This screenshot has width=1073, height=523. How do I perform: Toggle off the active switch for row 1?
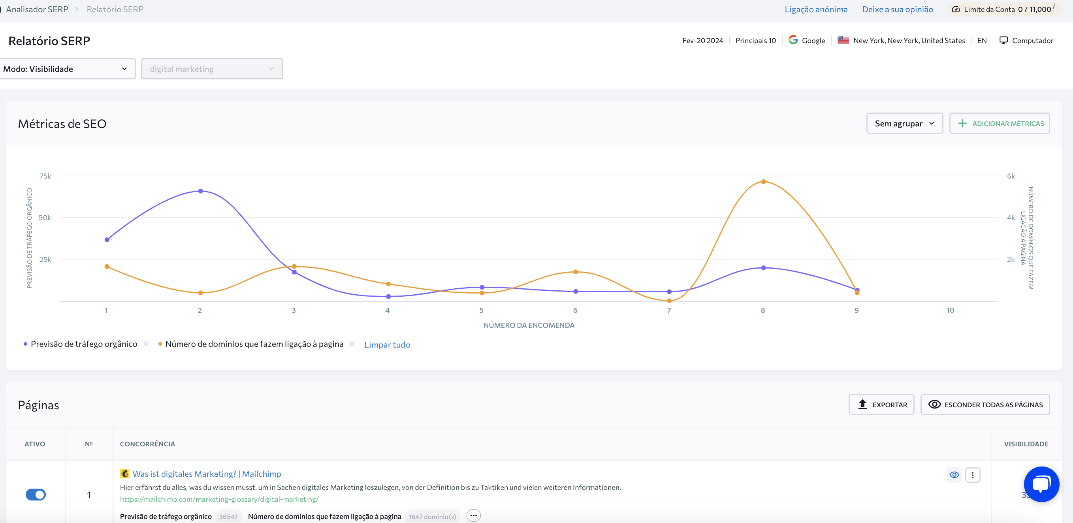coord(36,494)
